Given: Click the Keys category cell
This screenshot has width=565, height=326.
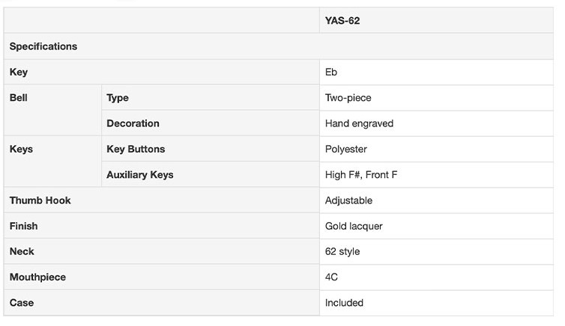Looking at the screenshot, I should coord(21,149).
